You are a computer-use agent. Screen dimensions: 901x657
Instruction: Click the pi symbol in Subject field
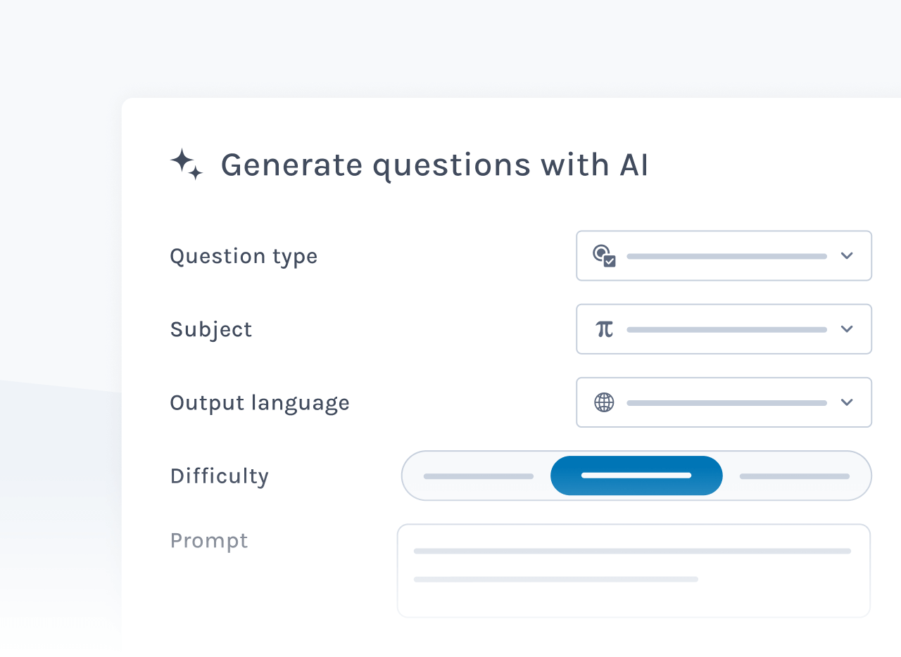click(604, 329)
